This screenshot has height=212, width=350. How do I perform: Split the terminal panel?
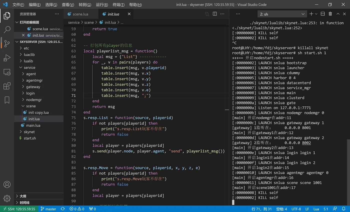[x=323, y=14]
